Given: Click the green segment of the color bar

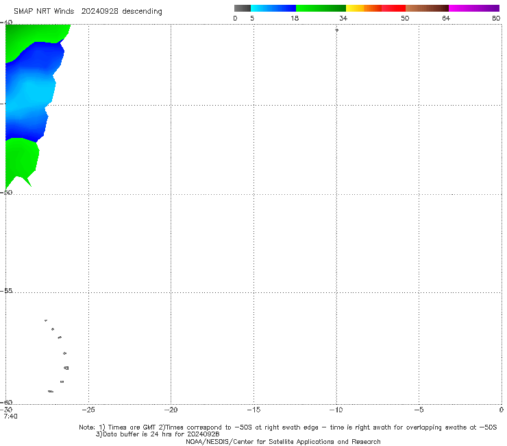Looking at the screenshot, I should pos(321,8).
